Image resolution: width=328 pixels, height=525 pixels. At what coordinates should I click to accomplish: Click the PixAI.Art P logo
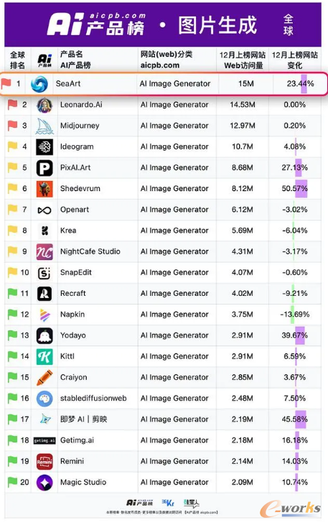tap(44, 168)
